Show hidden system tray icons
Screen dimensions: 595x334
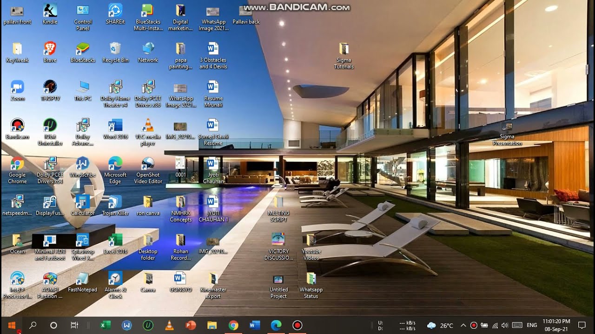tap(463, 325)
